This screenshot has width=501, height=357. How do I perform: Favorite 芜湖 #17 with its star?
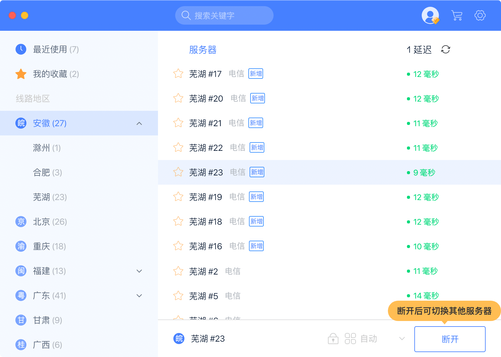pos(178,74)
